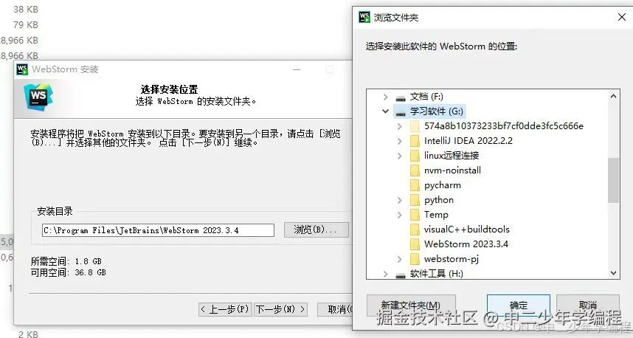Viewport: 633px width, 338px height.
Task: Collapse the 学习软件 (G:) drive node
Action: click(386, 111)
